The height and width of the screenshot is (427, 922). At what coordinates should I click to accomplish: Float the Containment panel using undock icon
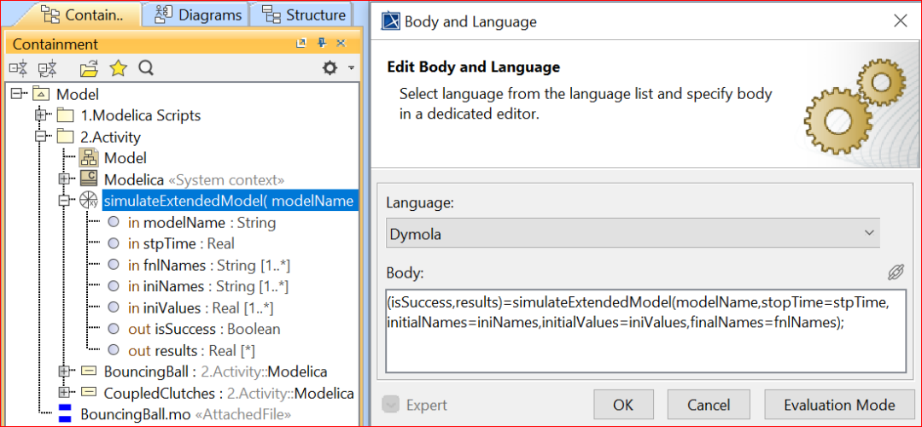pyautogui.click(x=301, y=44)
